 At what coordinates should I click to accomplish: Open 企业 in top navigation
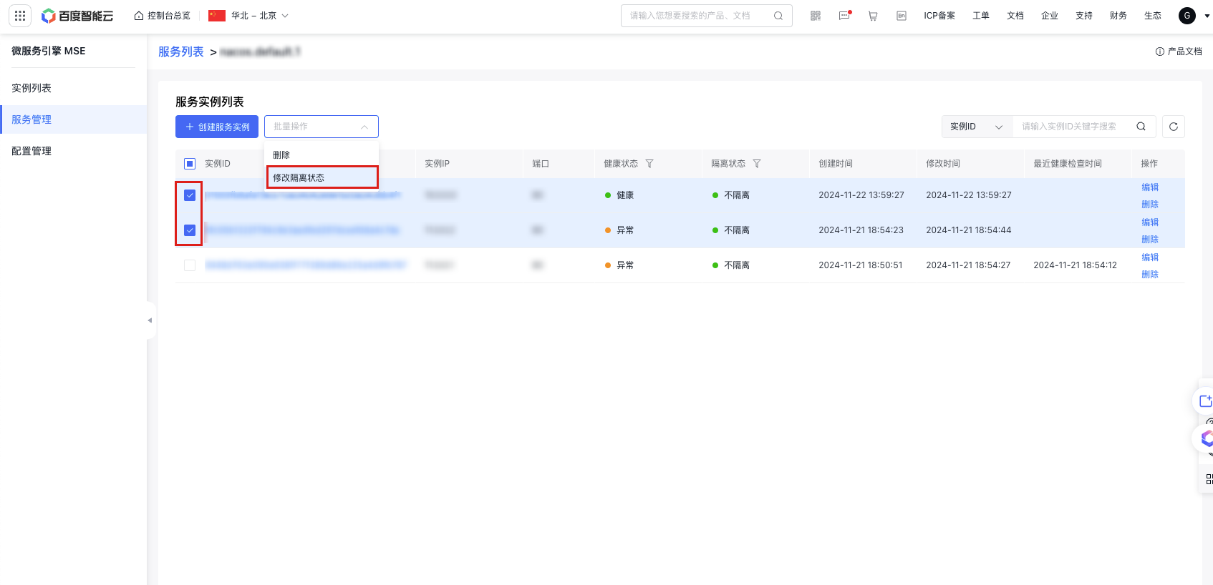click(x=1050, y=16)
